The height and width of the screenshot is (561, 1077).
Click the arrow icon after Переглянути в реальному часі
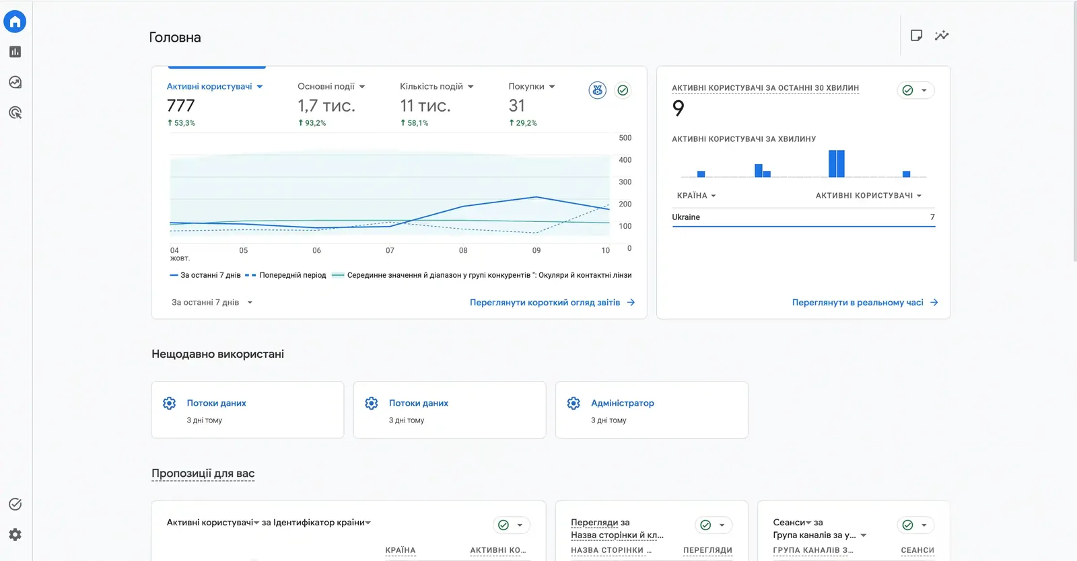click(x=934, y=303)
